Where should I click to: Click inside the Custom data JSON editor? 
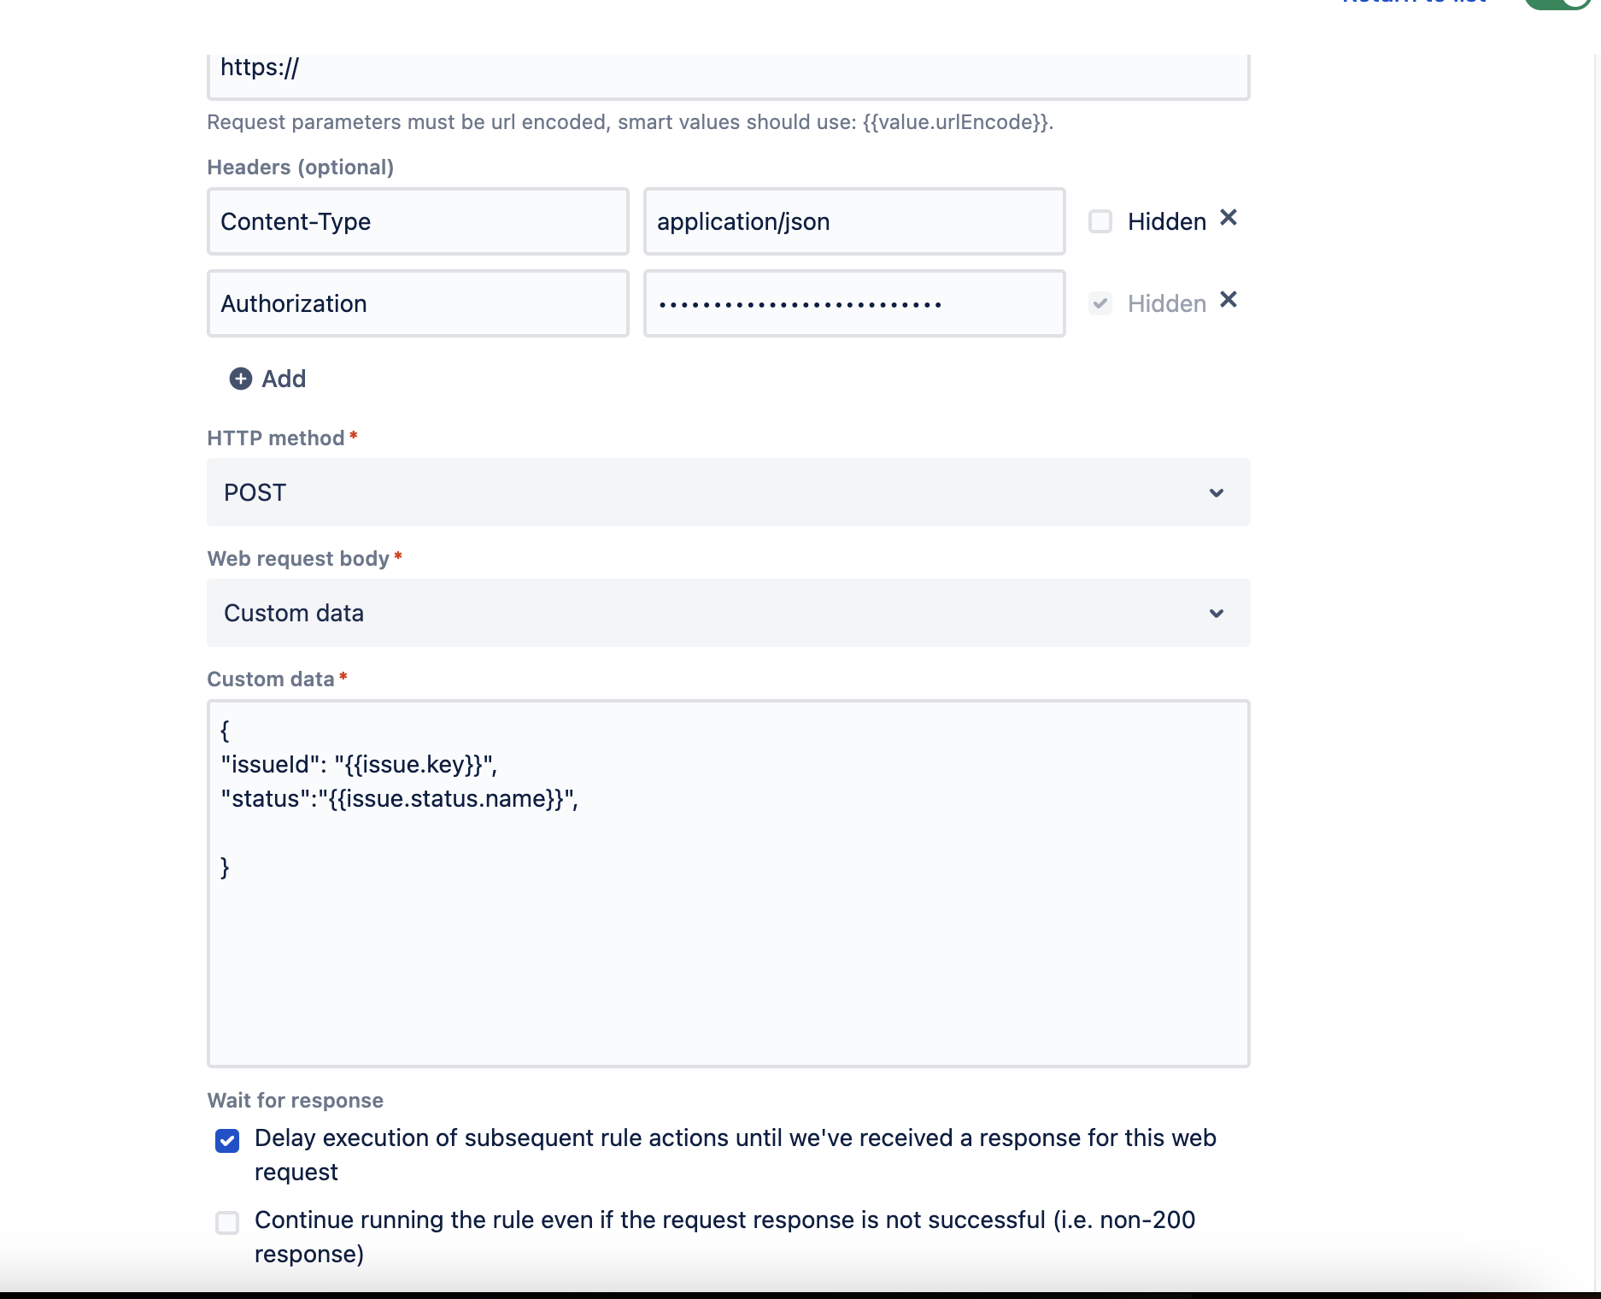point(728,880)
